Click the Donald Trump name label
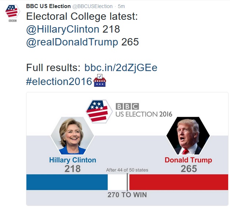 188,160
